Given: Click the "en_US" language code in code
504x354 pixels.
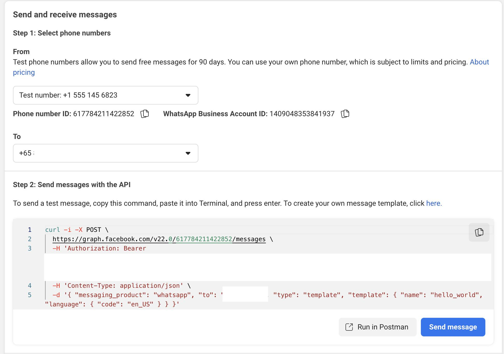Looking at the screenshot, I should click(140, 304).
